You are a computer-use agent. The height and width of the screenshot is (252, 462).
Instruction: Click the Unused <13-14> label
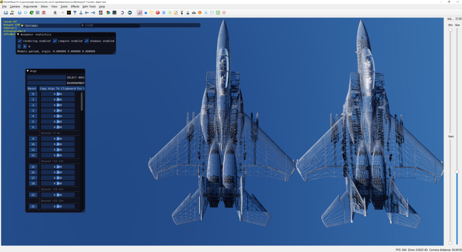tap(53, 161)
